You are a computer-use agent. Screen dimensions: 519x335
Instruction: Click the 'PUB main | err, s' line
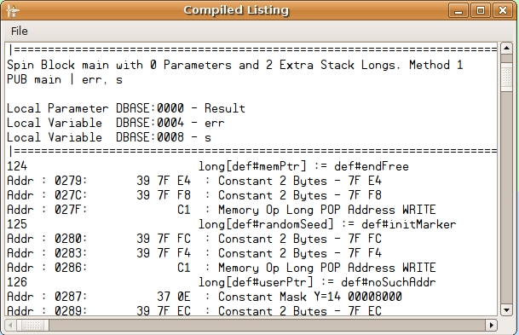[x=65, y=79]
